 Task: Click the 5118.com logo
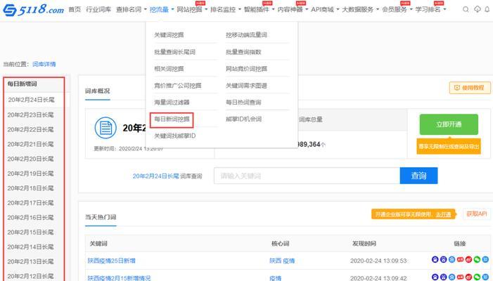33,10
